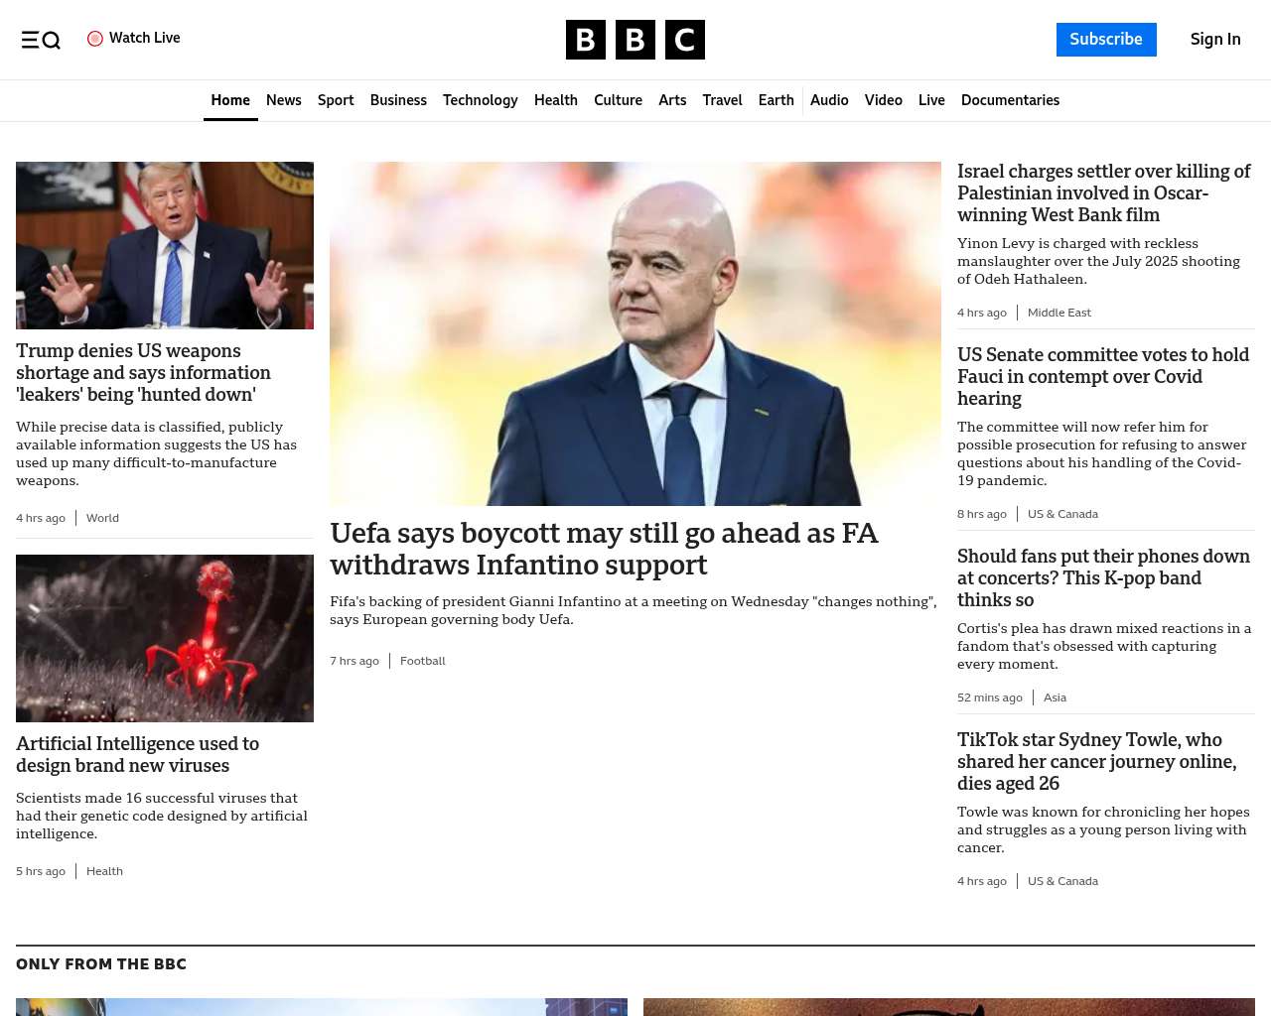Go to Documentaries
Viewport: 1271px width, 1016px height.
1010,100
